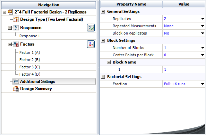Click the Number of Blocks value '1'
The image size is (206, 135).
click(x=165, y=48)
